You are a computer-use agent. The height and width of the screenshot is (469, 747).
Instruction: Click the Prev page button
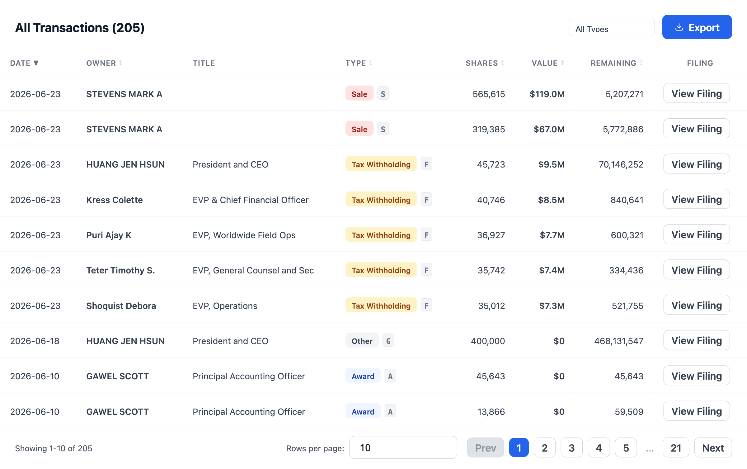click(486, 448)
